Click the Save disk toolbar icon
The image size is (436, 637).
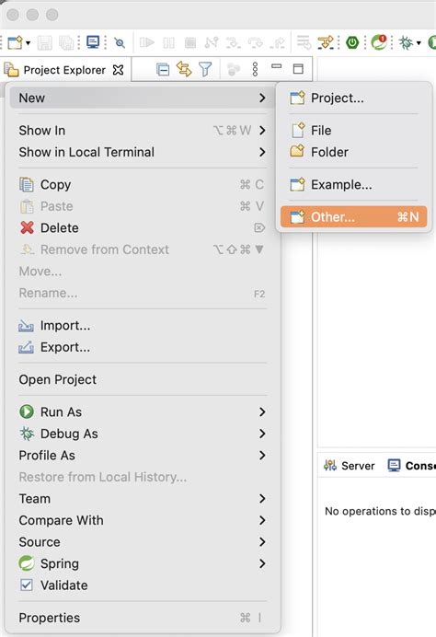click(x=45, y=42)
